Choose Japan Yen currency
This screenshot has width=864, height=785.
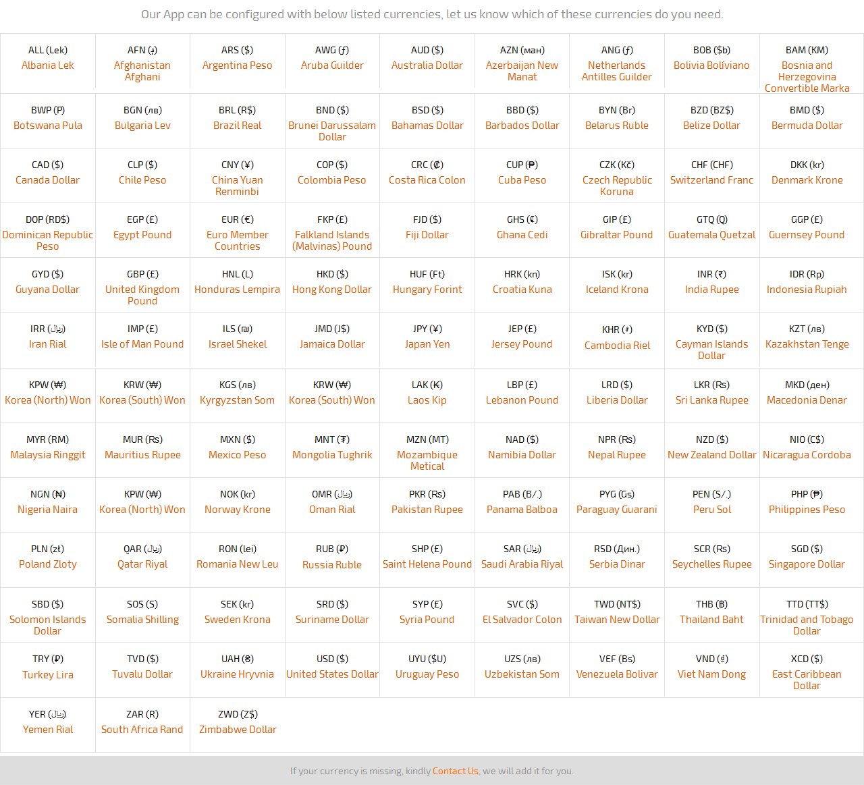(427, 344)
